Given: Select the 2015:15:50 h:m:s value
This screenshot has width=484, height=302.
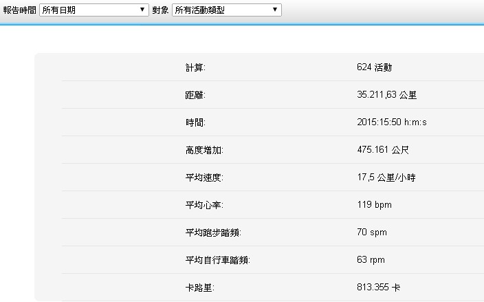Looking at the screenshot, I should tap(392, 122).
